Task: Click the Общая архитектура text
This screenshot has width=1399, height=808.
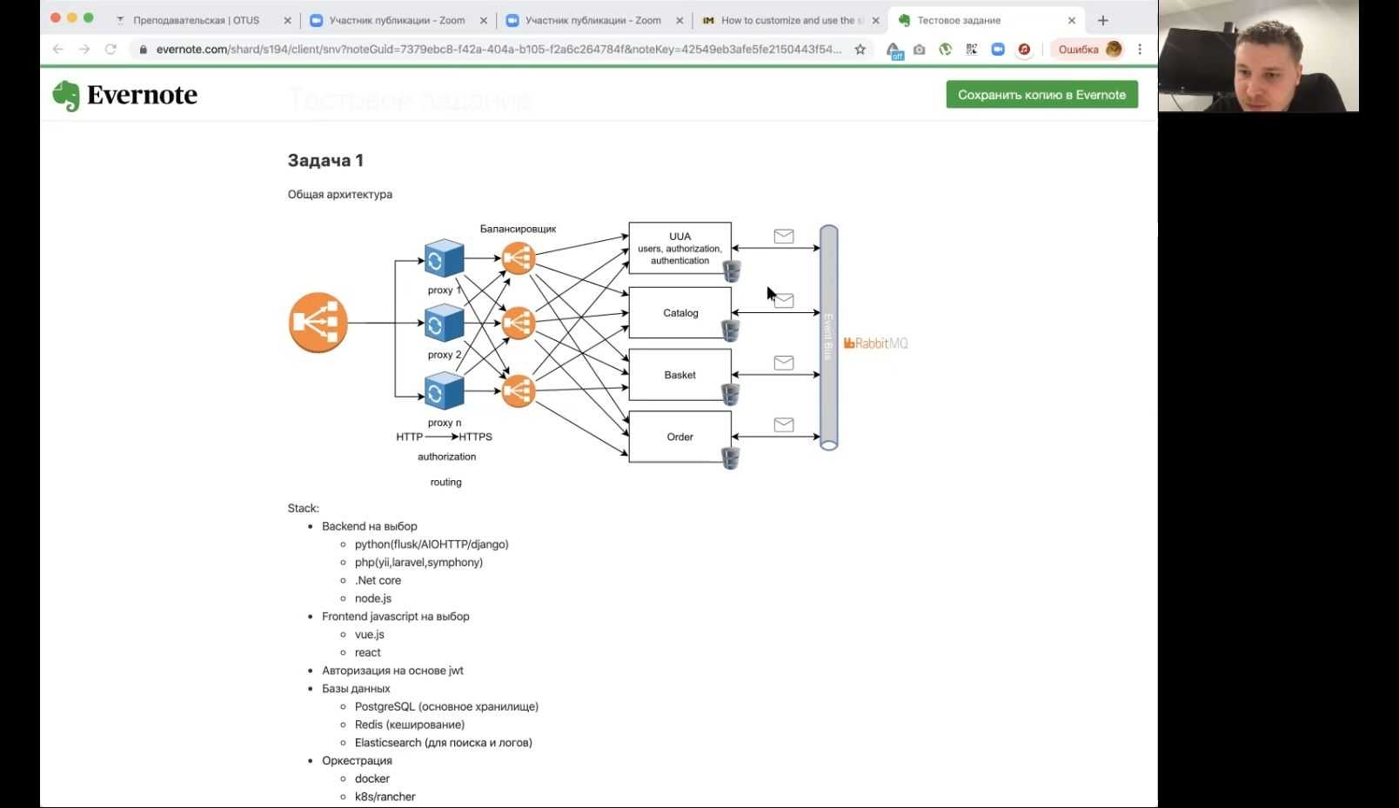Action: coord(340,194)
